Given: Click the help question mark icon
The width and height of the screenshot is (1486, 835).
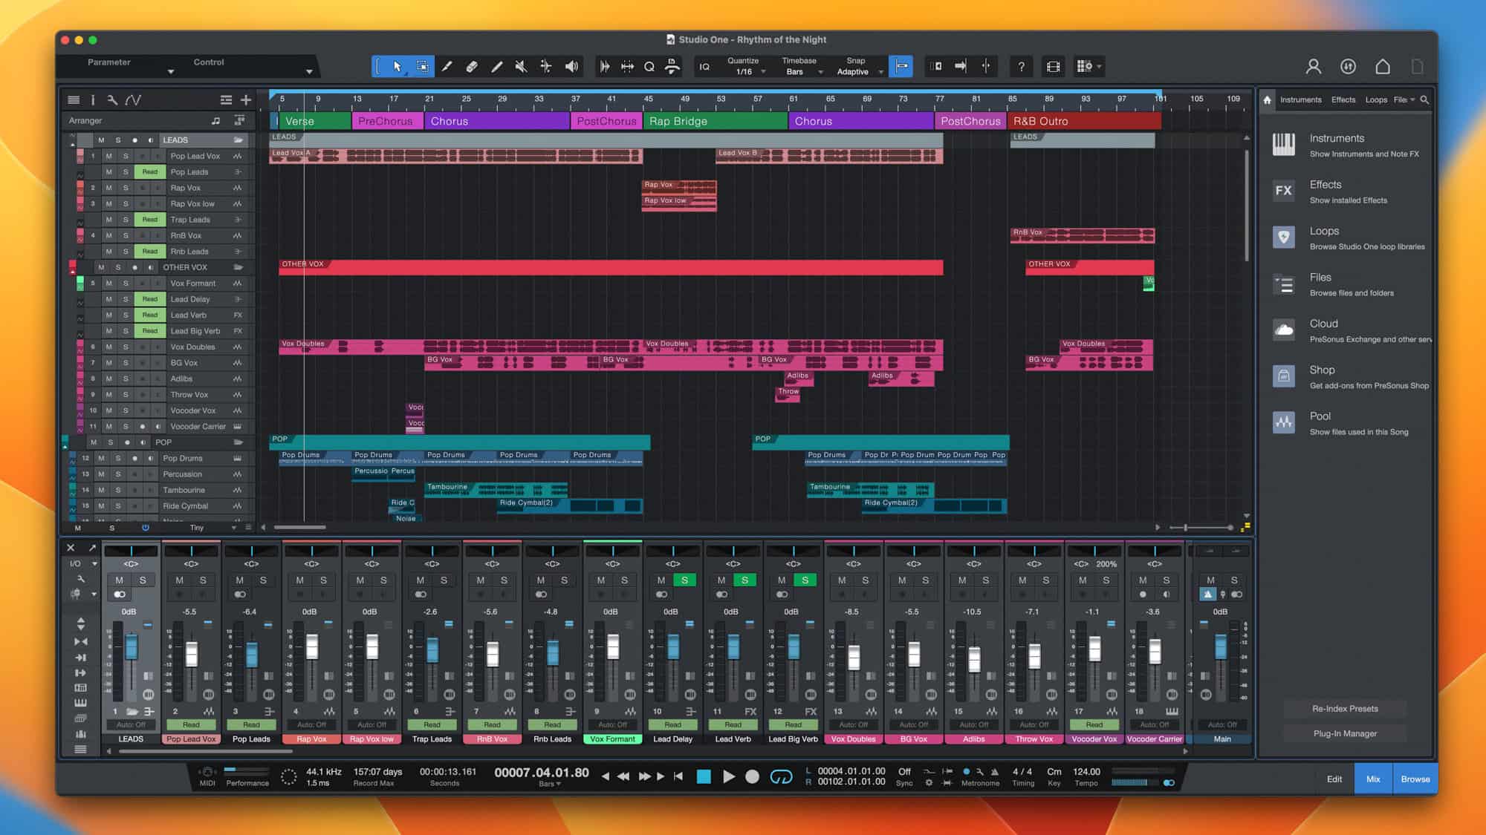Looking at the screenshot, I should tap(1022, 67).
